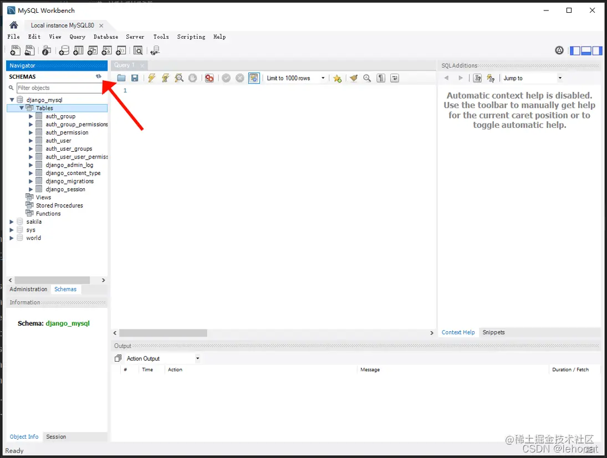
Task: Collapse the Tables node
Action: point(22,108)
